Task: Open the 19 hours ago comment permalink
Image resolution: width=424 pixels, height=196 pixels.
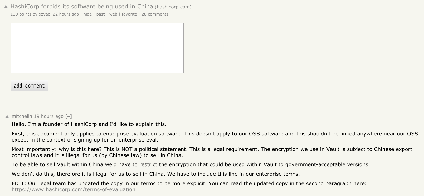Action: 49,116
